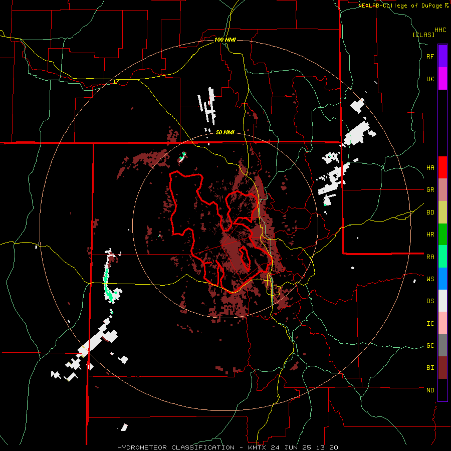Click the HHC product code text
The height and width of the screenshot is (451, 451).
(x=440, y=30)
